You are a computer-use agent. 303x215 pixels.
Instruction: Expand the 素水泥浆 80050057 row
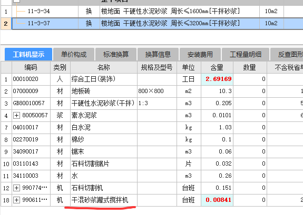pyautogui.click(x=16, y=115)
